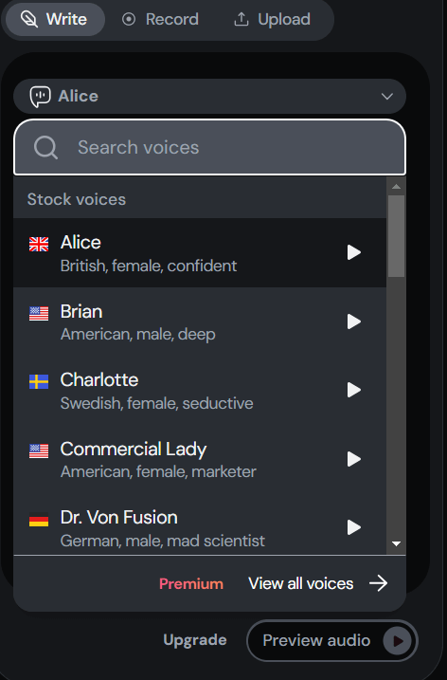447x680 pixels.
Task: Switch to the Record tab
Action: point(160,20)
